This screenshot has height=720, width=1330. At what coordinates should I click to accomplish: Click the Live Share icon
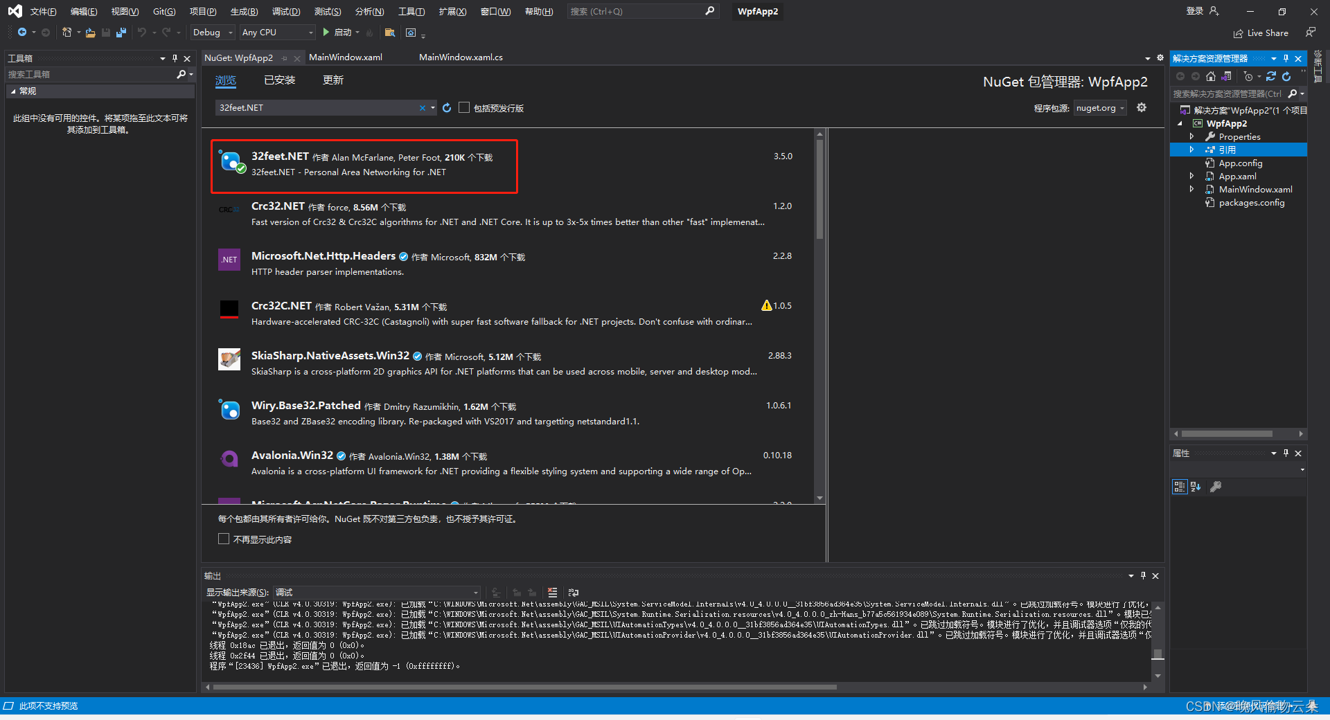click(1239, 33)
